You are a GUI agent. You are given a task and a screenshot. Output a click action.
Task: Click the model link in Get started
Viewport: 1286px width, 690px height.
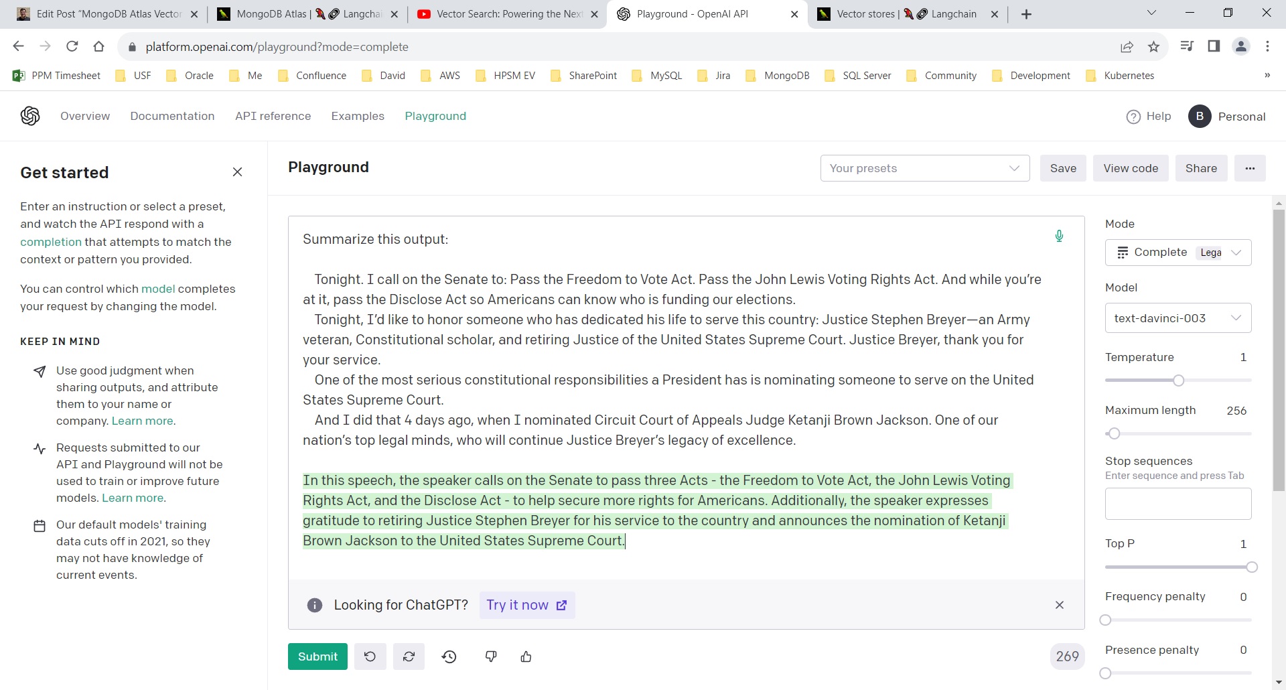click(158, 289)
